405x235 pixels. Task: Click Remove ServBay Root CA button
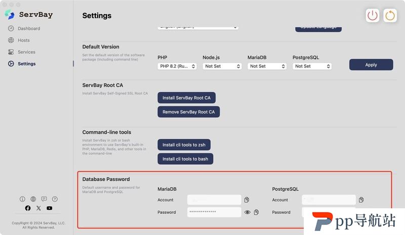[x=188, y=112]
